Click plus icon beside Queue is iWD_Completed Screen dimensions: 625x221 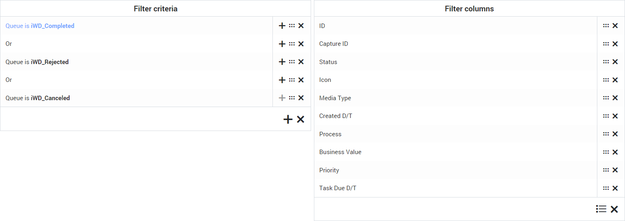tap(282, 26)
